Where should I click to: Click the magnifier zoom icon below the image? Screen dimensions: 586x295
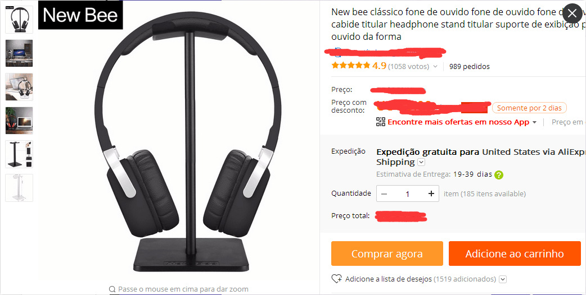(112, 289)
